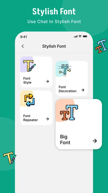Image resolution: width=108 pixels, height=193 pixels.
Task: Click the 9:41 clock in status bar
Action: 24,37
